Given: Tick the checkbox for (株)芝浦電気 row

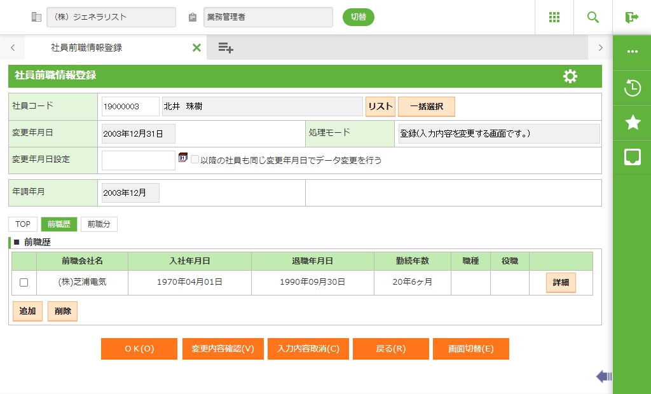Looking at the screenshot, I should (24, 283).
